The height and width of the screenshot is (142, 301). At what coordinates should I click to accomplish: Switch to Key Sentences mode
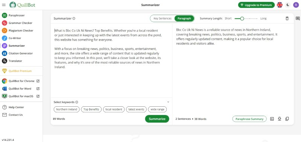coord(163,18)
